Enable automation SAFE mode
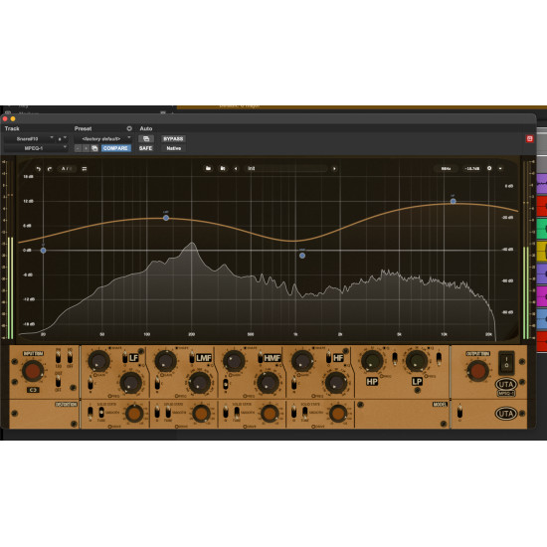The height and width of the screenshot is (547, 547). 146,148
